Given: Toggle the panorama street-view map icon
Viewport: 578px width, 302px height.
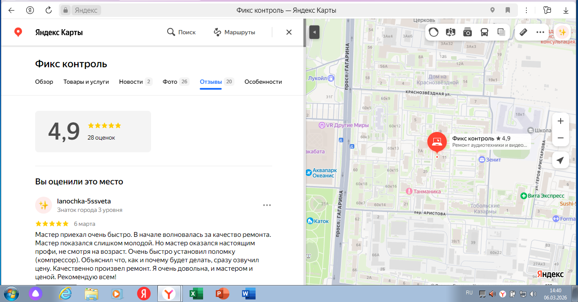Looking at the screenshot, I should pyautogui.click(x=451, y=32).
